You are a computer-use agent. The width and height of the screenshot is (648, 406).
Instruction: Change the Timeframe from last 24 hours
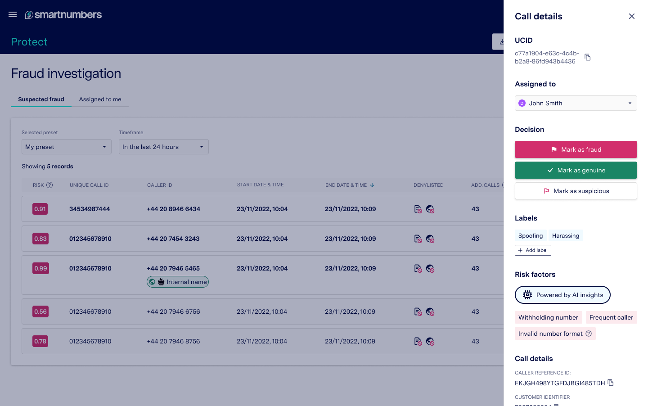pyautogui.click(x=163, y=147)
